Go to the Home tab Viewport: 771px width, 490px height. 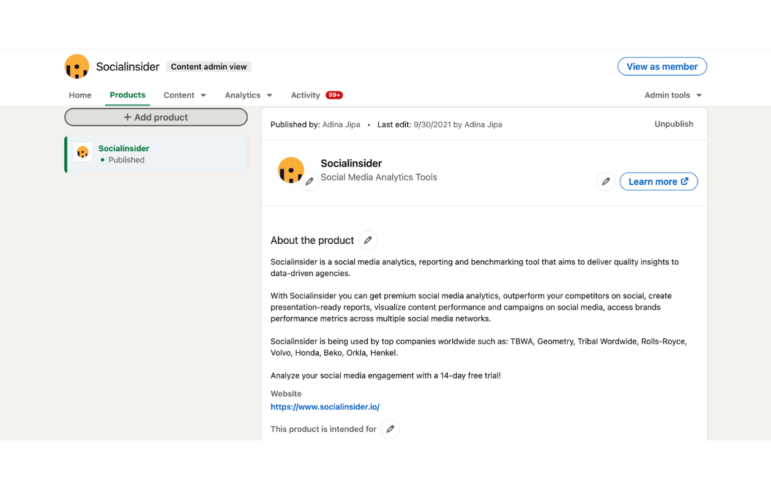(x=80, y=95)
